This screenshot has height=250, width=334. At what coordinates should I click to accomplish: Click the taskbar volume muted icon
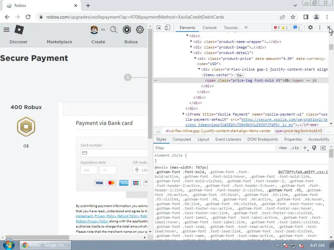click(x=301, y=245)
